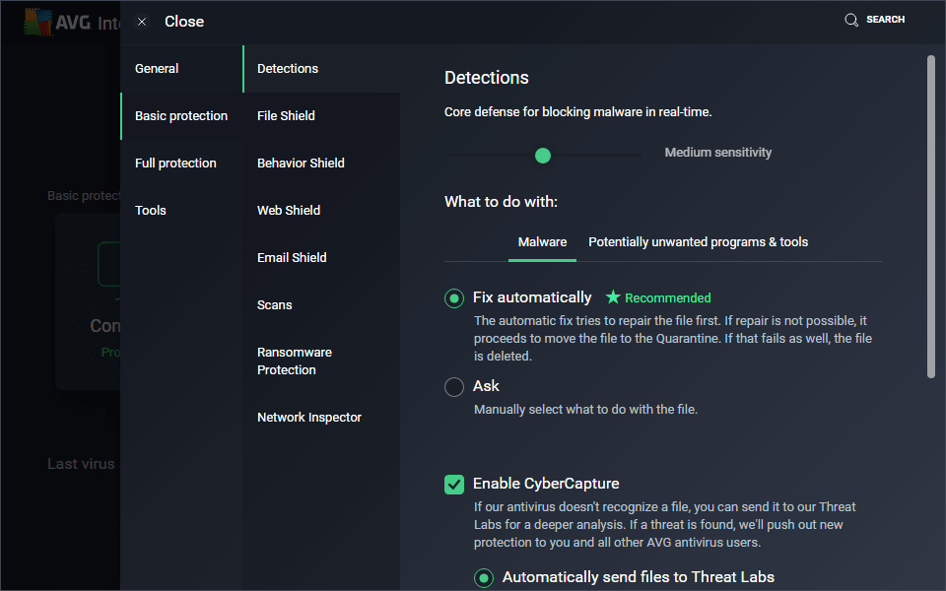
Task: Select the Ask radio button
Action: [454, 387]
